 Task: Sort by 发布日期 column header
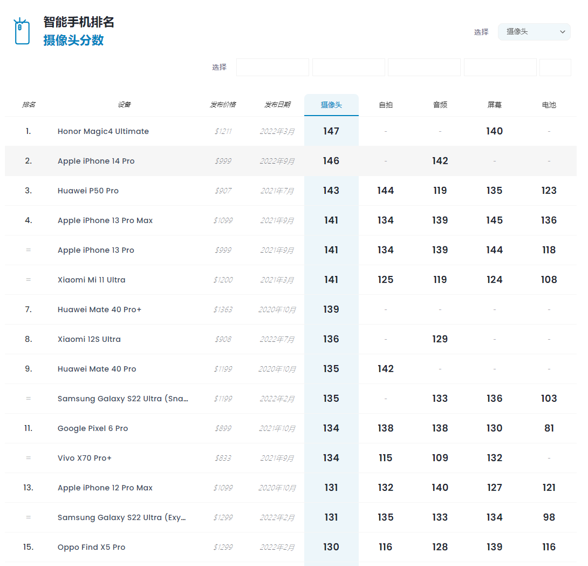pos(277,105)
